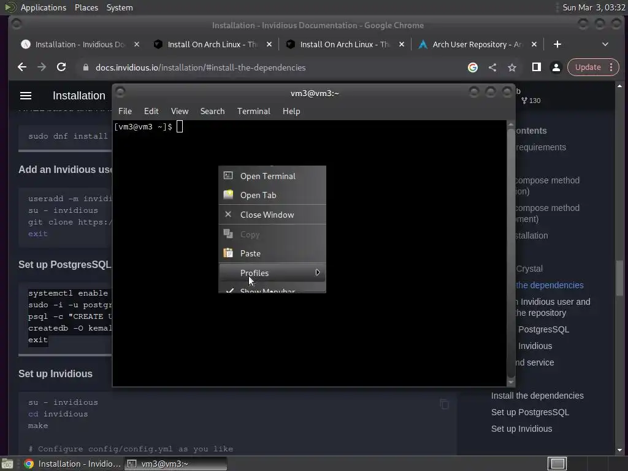Click the terminal scrollbar down arrow

[x=511, y=383]
